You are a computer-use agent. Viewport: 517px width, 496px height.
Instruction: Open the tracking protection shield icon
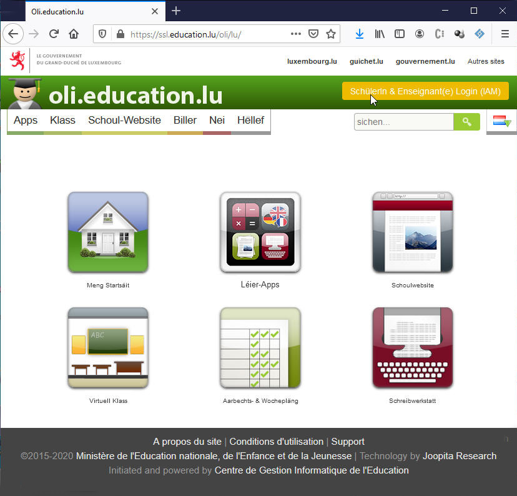pos(102,34)
